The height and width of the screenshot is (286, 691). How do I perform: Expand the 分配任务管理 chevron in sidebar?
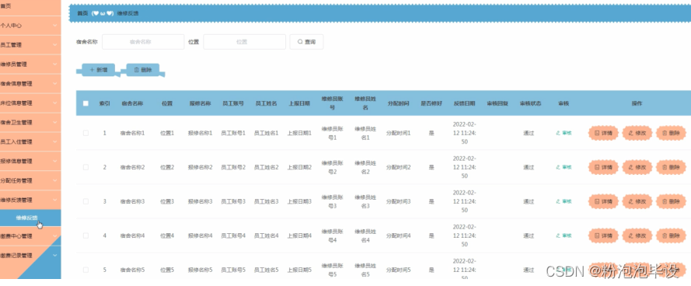coord(54,180)
